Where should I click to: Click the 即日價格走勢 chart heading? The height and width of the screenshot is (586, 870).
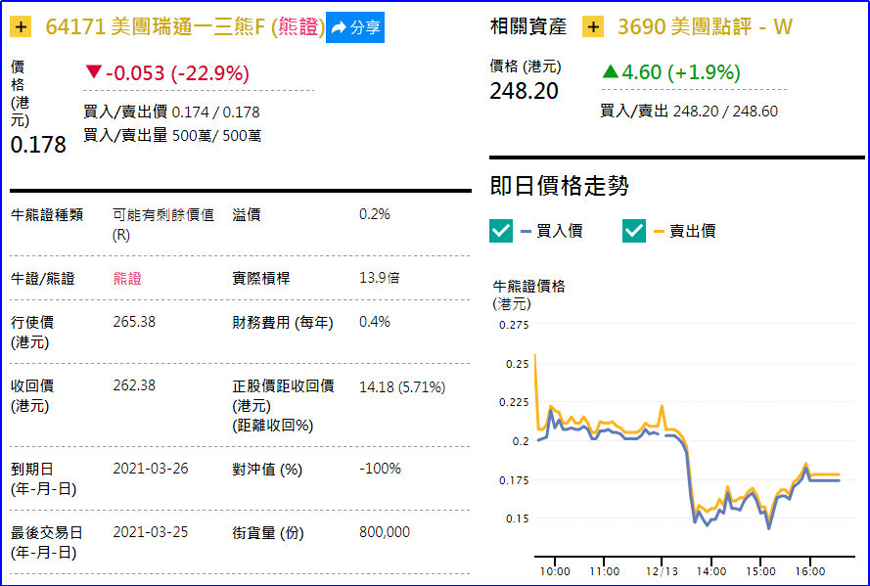[x=560, y=186]
